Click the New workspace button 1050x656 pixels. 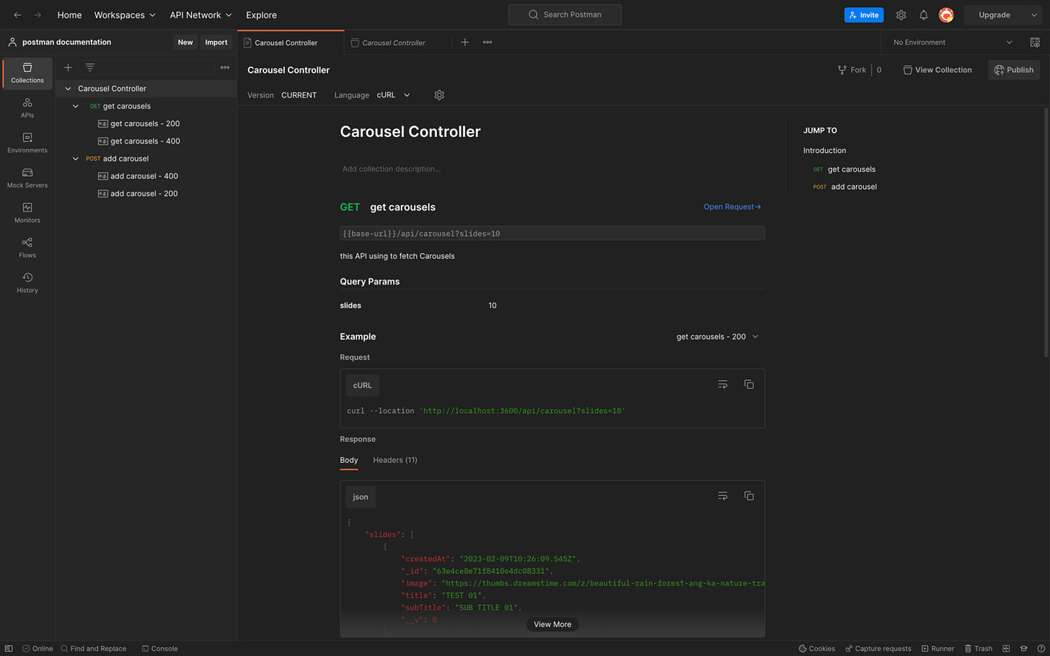pyautogui.click(x=185, y=42)
